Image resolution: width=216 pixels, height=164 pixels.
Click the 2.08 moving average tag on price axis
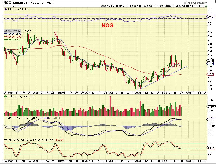210,64
